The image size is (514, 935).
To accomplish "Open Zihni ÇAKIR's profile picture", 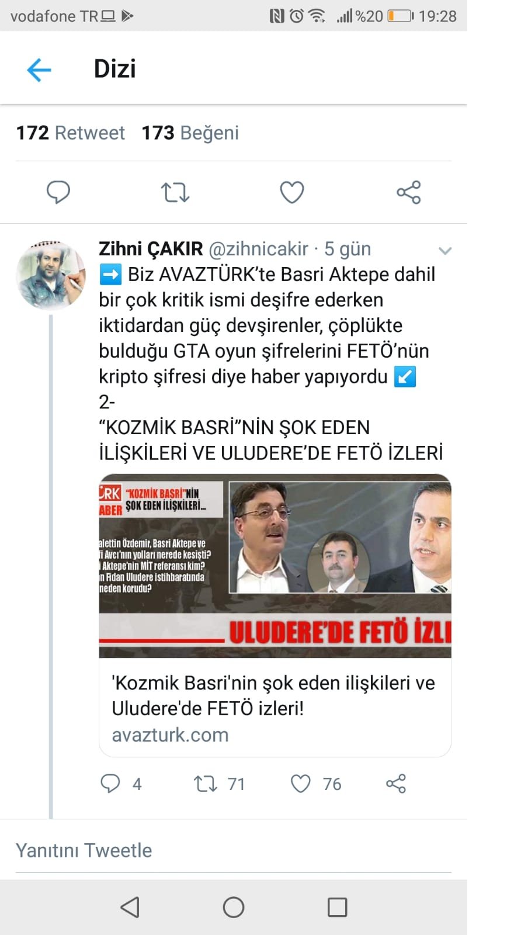I will point(51,274).
